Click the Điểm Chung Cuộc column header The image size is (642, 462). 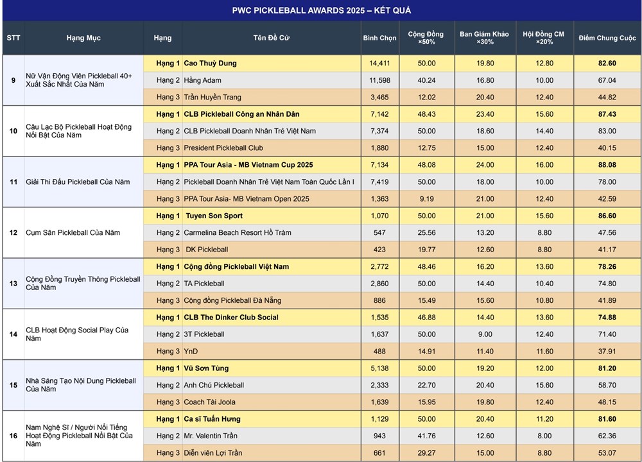(607, 38)
